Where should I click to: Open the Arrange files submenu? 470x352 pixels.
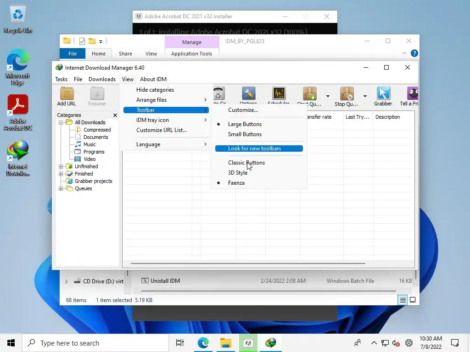coord(166,99)
